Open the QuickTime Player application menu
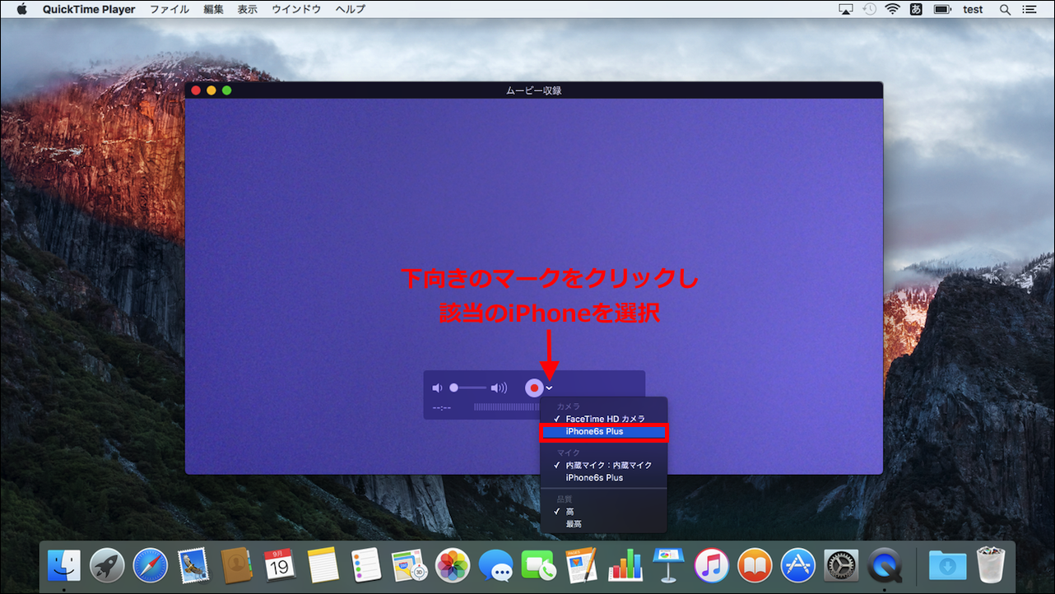Viewport: 1055px width, 594px height. click(89, 9)
